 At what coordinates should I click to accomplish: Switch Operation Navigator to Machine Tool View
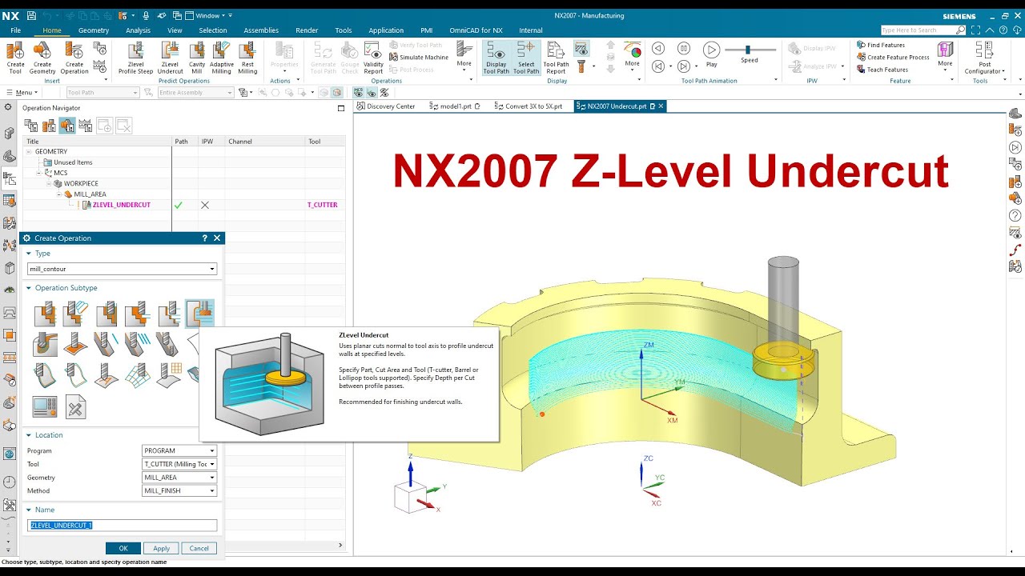pyautogui.click(x=49, y=126)
